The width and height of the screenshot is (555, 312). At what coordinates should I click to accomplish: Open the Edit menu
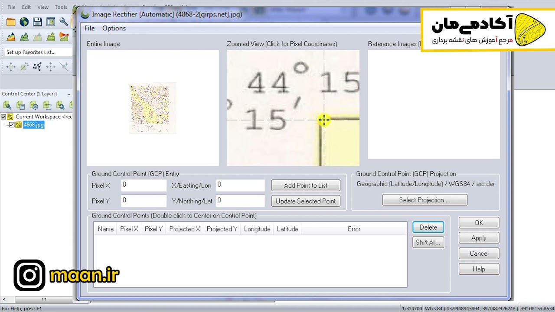pos(26,7)
